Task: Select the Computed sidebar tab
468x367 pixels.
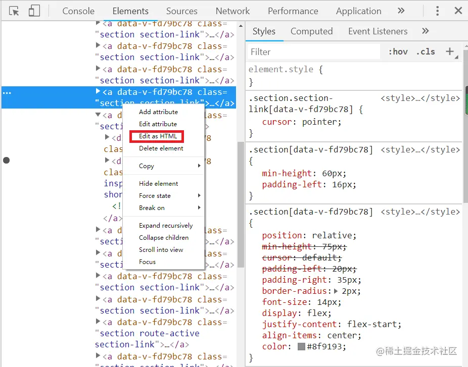Action: (x=311, y=31)
